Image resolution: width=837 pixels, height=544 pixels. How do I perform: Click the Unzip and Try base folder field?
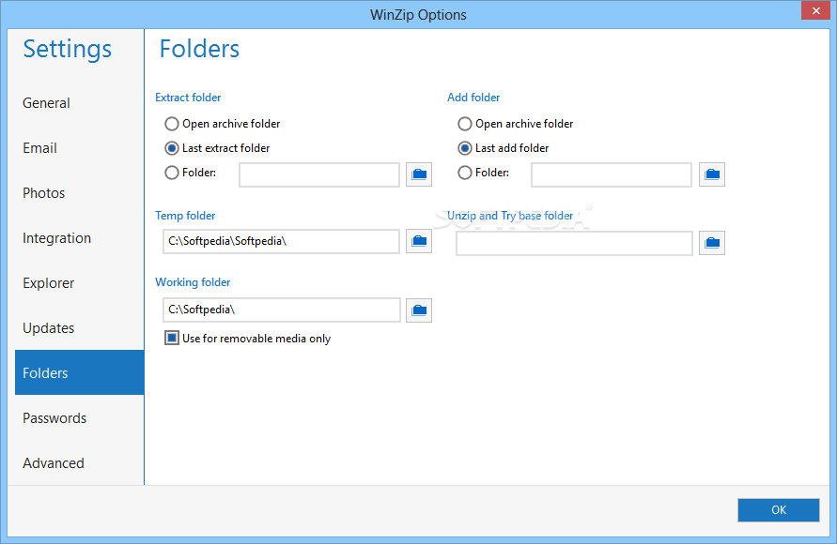[574, 243]
